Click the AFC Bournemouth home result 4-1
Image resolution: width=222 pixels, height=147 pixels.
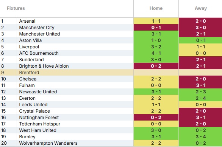(156, 53)
